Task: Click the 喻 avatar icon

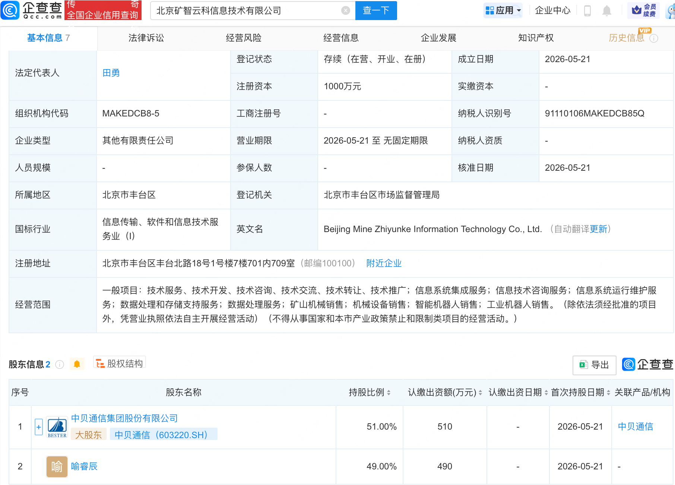Action: [x=57, y=466]
